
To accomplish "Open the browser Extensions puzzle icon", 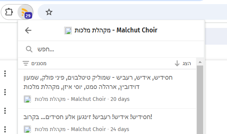I will pos(9,12).
